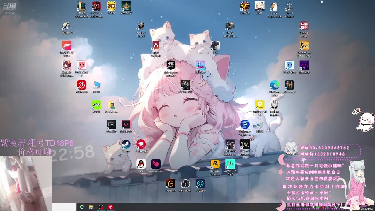Select the This PC desktop icon
The height and width of the screenshot is (211, 375).
(96, 87)
